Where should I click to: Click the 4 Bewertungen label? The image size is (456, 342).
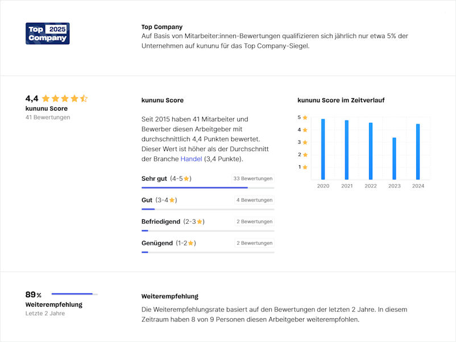pyautogui.click(x=254, y=200)
